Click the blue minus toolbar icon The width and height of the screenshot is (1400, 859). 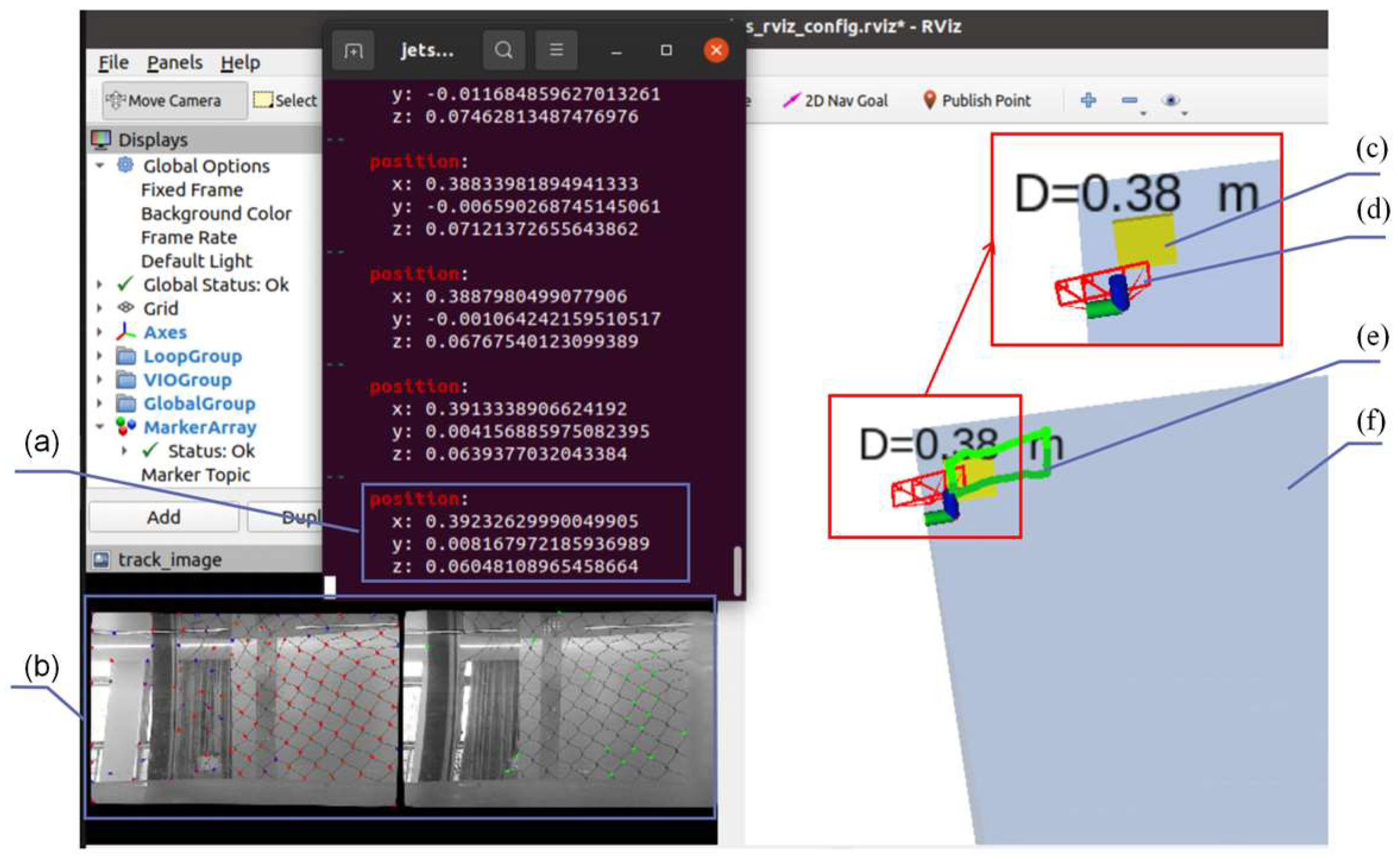pos(1130,100)
